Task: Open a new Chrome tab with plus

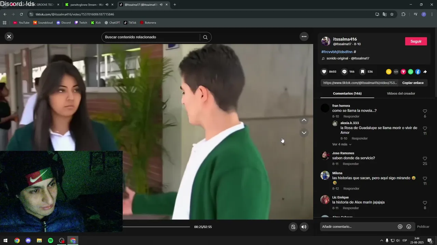Action: pos(175,5)
